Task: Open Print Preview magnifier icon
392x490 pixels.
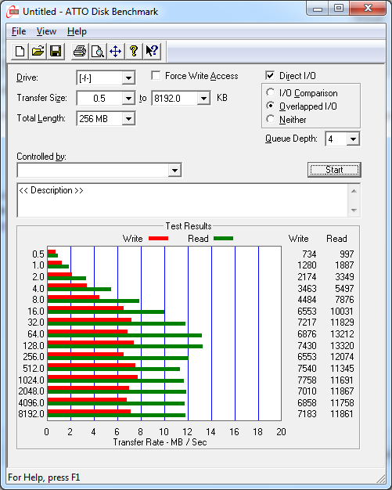Action: point(98,51)
